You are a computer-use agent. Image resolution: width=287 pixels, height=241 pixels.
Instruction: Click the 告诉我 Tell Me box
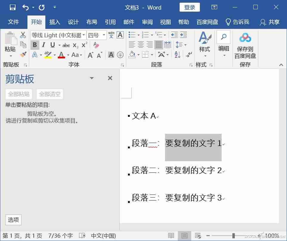(237, 22)
